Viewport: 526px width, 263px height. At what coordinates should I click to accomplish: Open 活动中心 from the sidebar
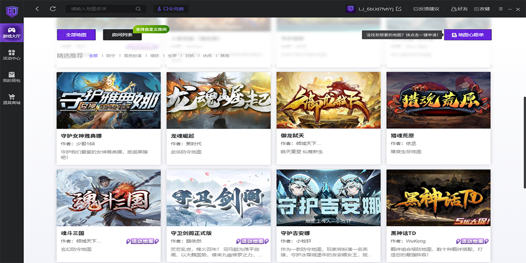(x=11, y=55)
